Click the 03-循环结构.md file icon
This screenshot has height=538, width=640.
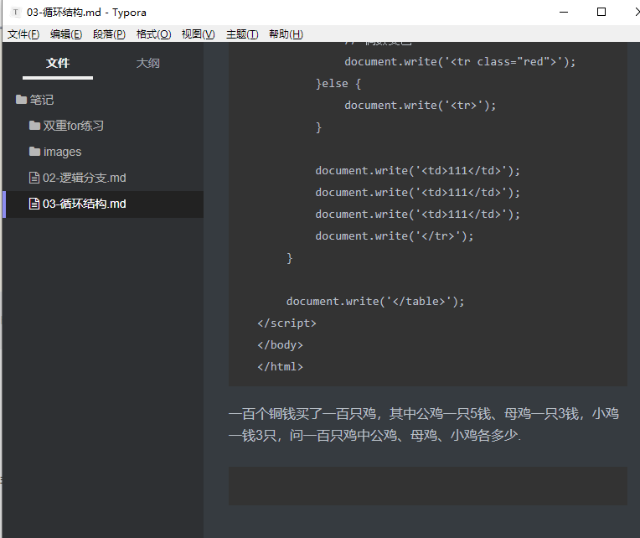[34, 204]
